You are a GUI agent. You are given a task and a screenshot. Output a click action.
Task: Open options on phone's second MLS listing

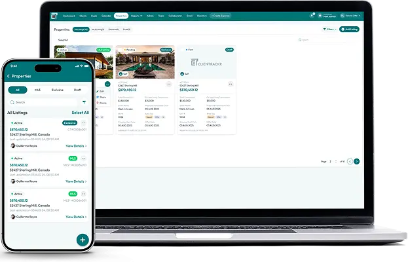(x=84, y=159)
